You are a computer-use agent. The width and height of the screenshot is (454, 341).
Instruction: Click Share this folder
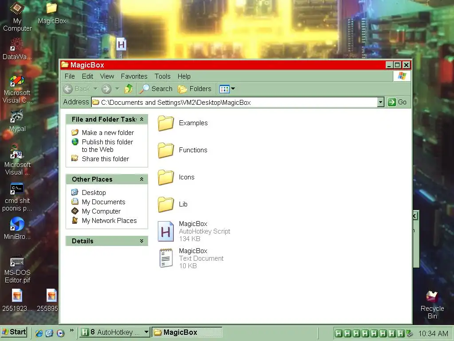click(100, 159)
